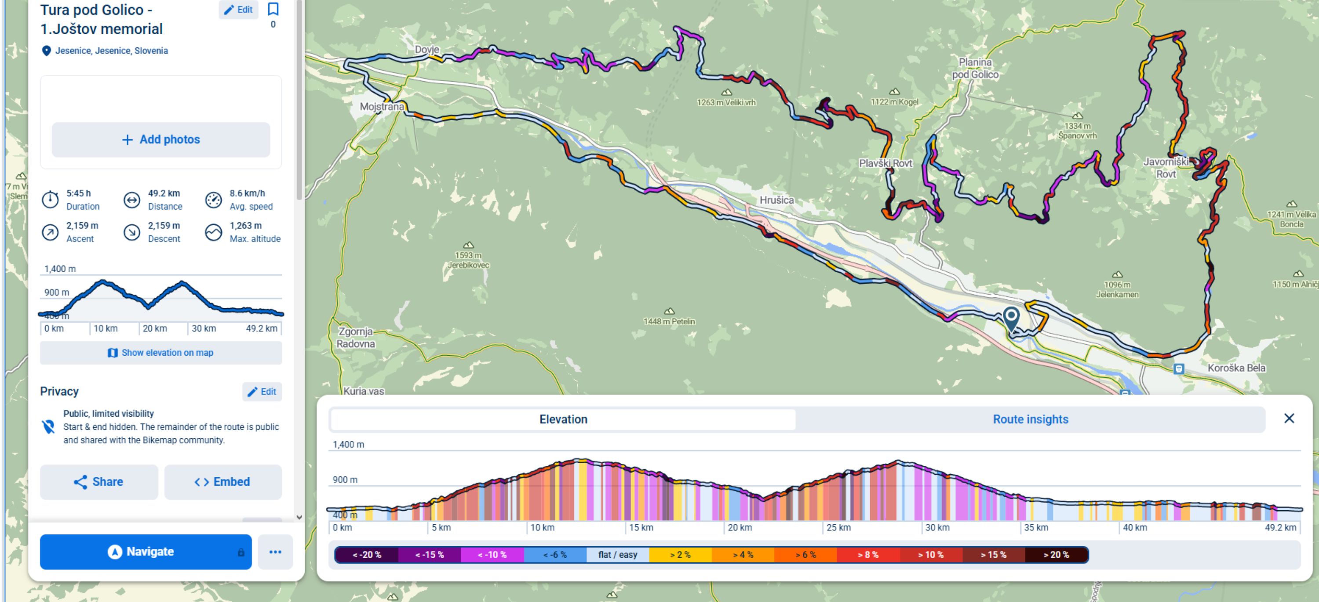This screenshot has height=602, width=1319.
Task: Click the > 8 % gradient legend swatch
Action: coord(868,555)
